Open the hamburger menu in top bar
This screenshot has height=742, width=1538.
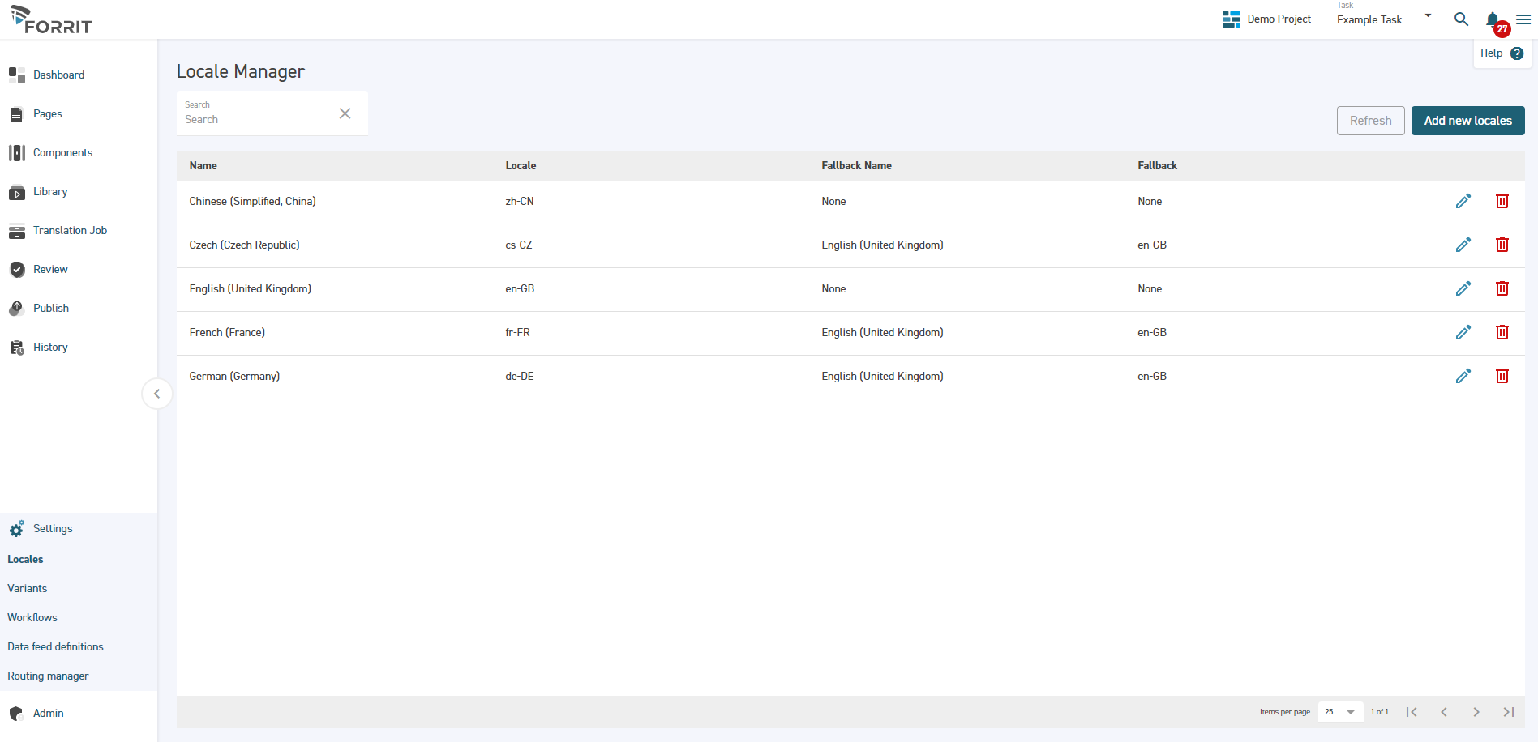point(1523,19)
